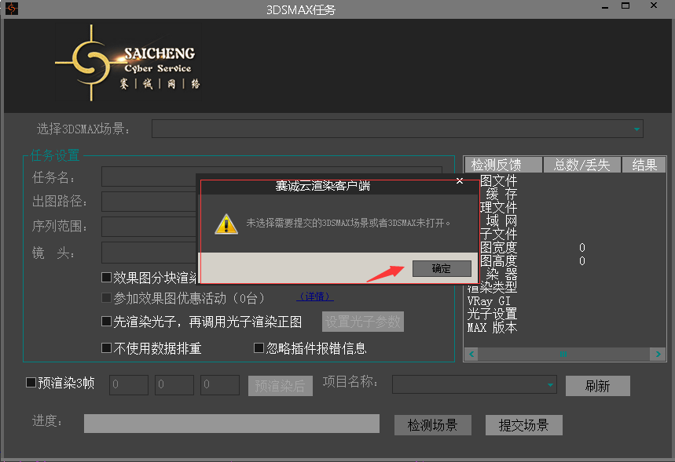Click the 总数/丢失 column header
Image resolution: width=675 pixels, height=462 pixels.
581,165
